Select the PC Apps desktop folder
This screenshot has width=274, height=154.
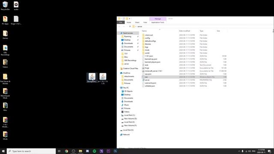(x=5, y=20)
